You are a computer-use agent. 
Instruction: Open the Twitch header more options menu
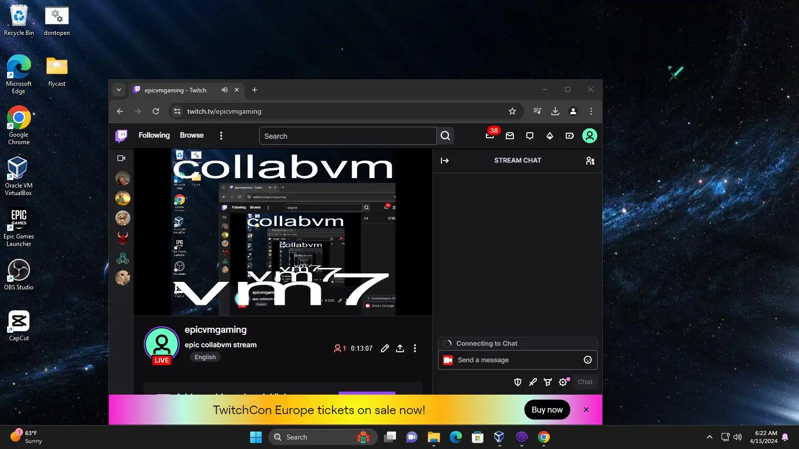click(x=221, y=136)
